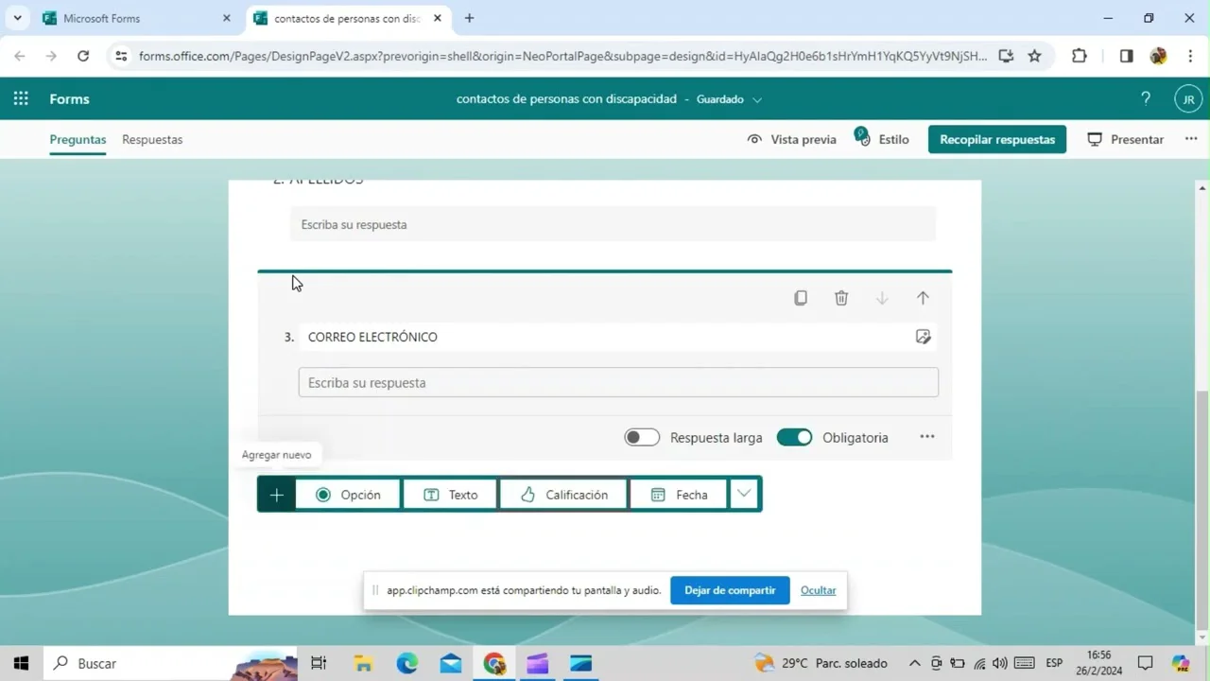
Task: Open more settings for question 3
Action: pos(926,437)
